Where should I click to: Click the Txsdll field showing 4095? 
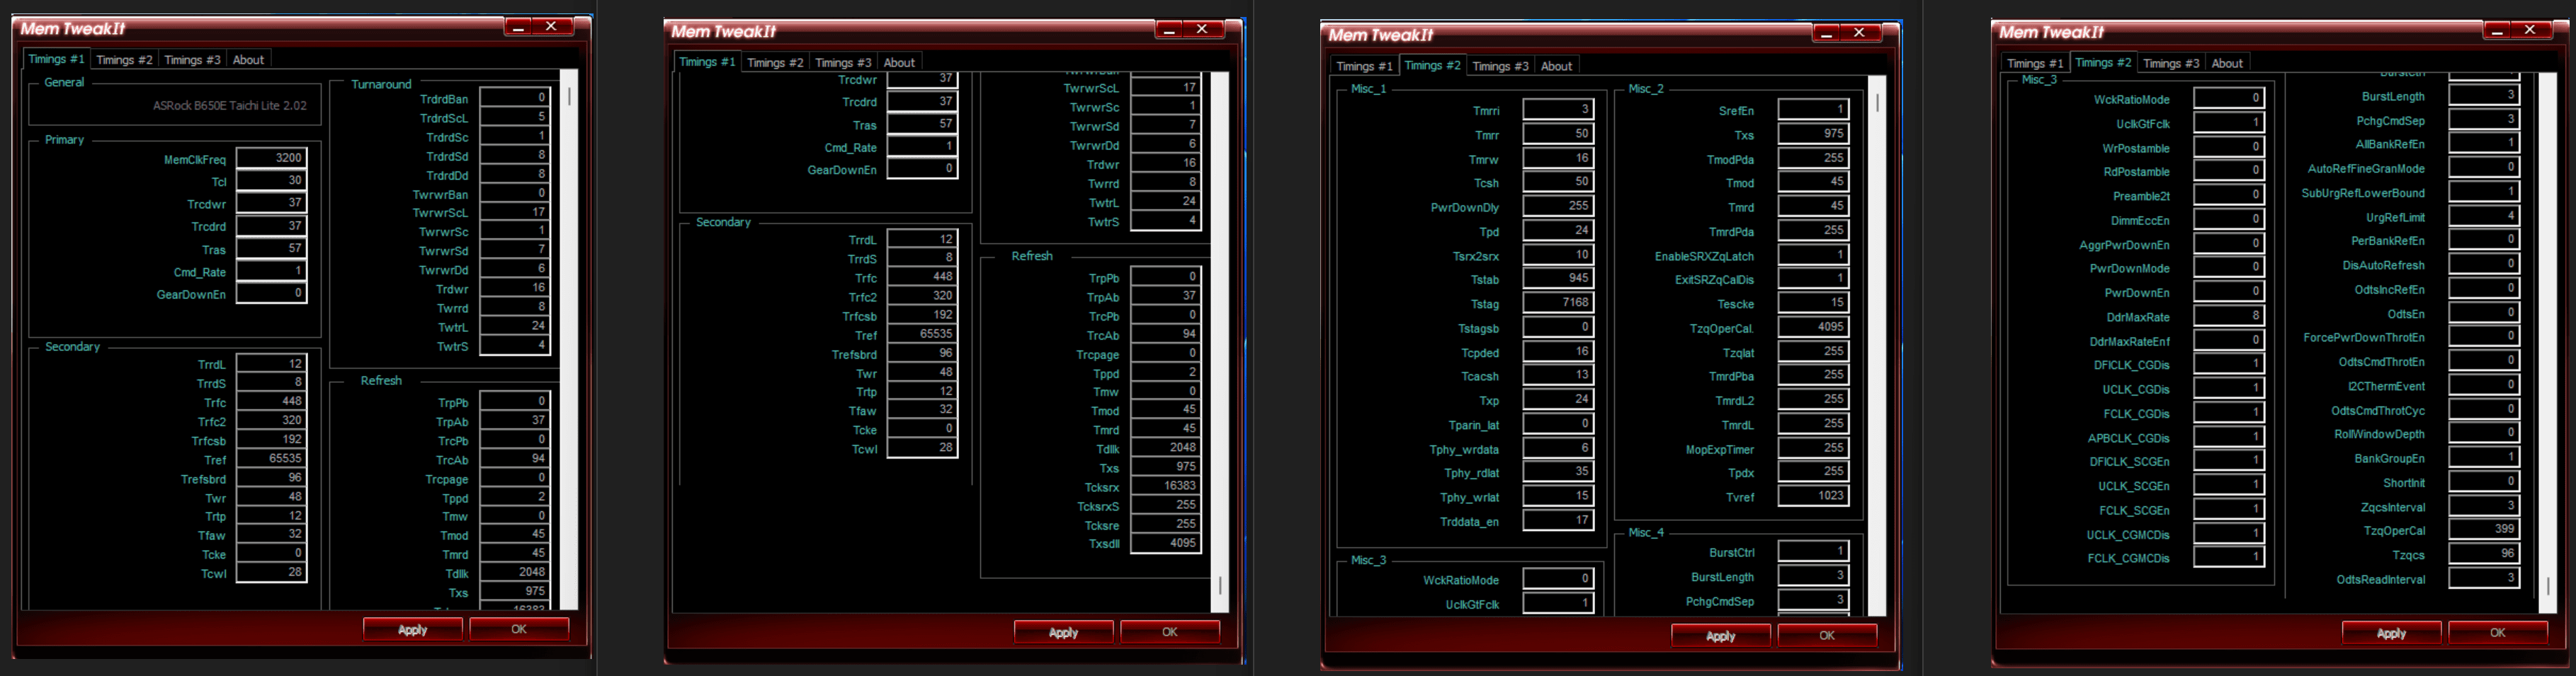[1166, 543]
